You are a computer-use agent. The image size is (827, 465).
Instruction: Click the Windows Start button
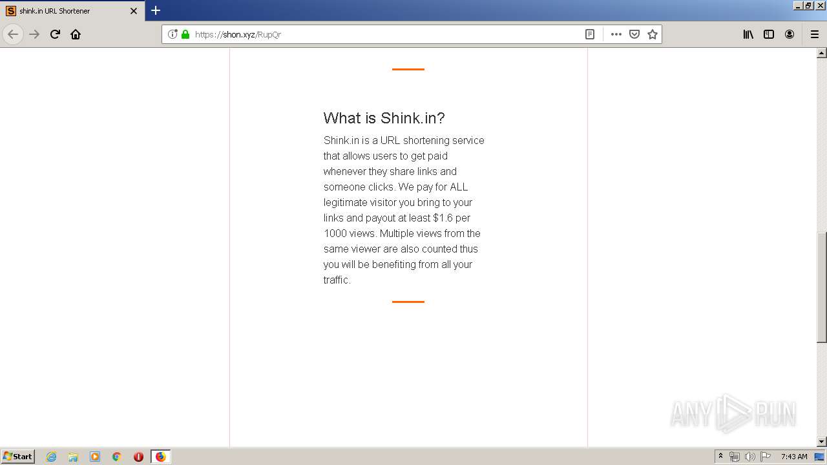(18, 456)
